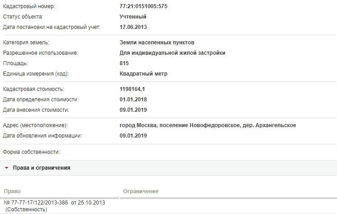Collapse the Права и ограничения section arrow
The width and height of the screenshot is (337, 214).
pos(6,168)
